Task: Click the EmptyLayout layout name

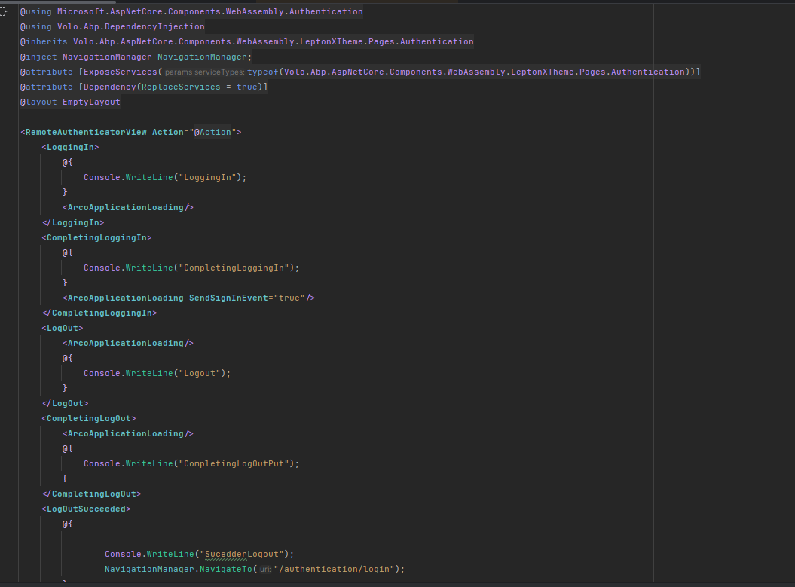Action: tap(91, 102)
